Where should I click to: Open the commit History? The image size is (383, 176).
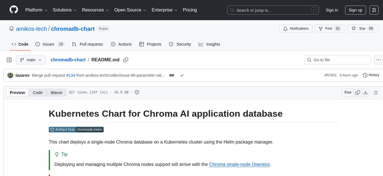click(x=371, y=75)
